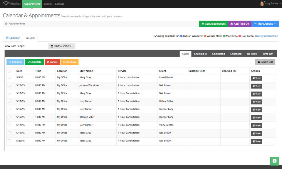
Task: Click the Export List button
Action: 265,62
